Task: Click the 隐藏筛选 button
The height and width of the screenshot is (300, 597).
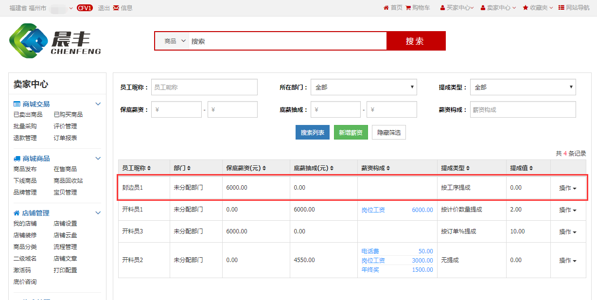Action: pos(389,132)
